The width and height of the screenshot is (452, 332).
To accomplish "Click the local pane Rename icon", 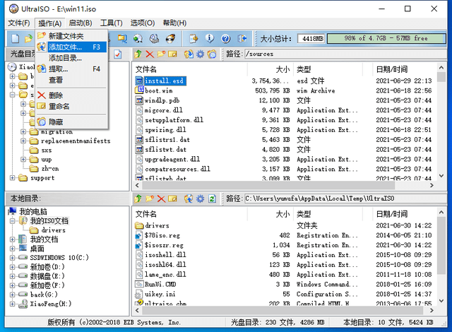I will click(172, 198).
